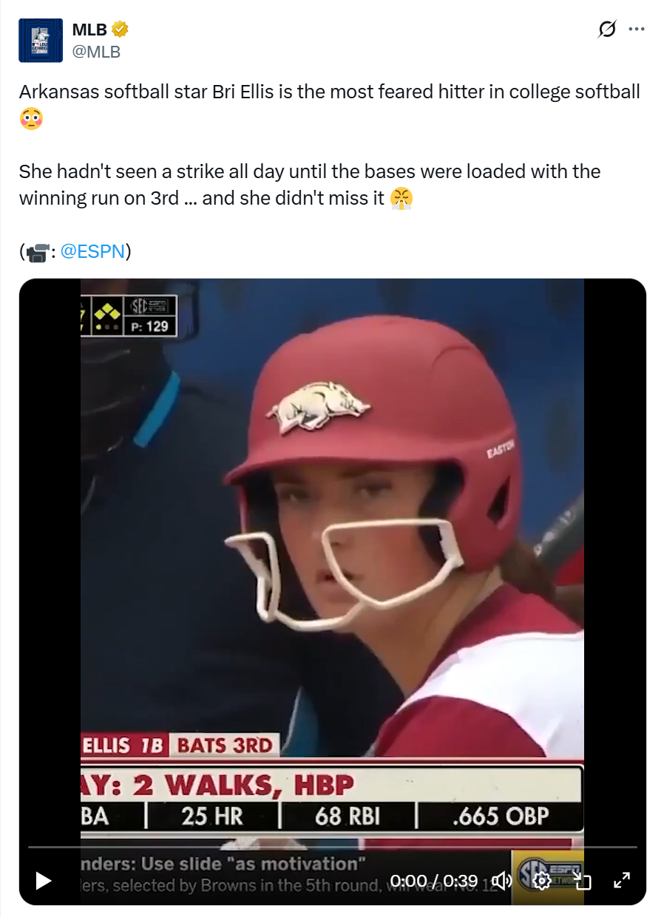
Task: Toggle playback with the play button
Action: [x=42, y=881]
